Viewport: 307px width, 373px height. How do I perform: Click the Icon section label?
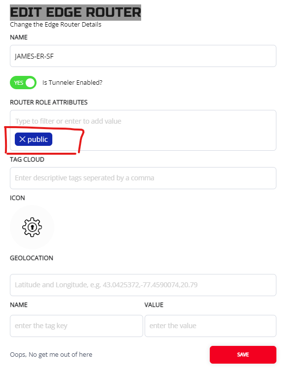coord(17,198)
